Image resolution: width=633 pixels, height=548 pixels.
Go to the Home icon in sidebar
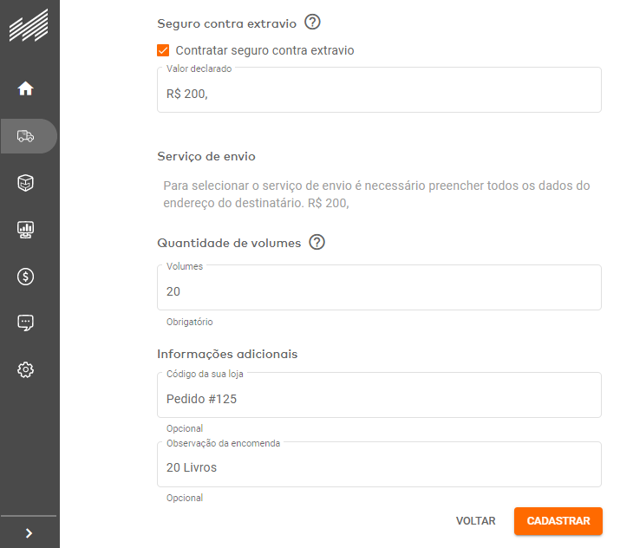coord(26,88)
